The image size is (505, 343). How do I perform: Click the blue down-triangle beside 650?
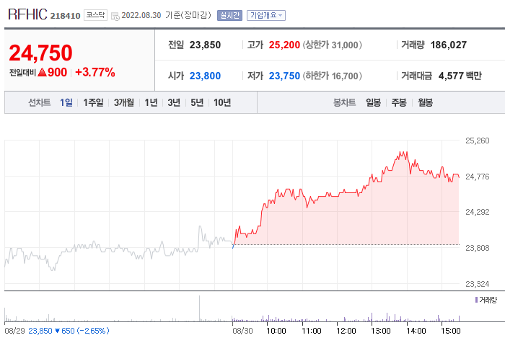click(x=57, y=331)
